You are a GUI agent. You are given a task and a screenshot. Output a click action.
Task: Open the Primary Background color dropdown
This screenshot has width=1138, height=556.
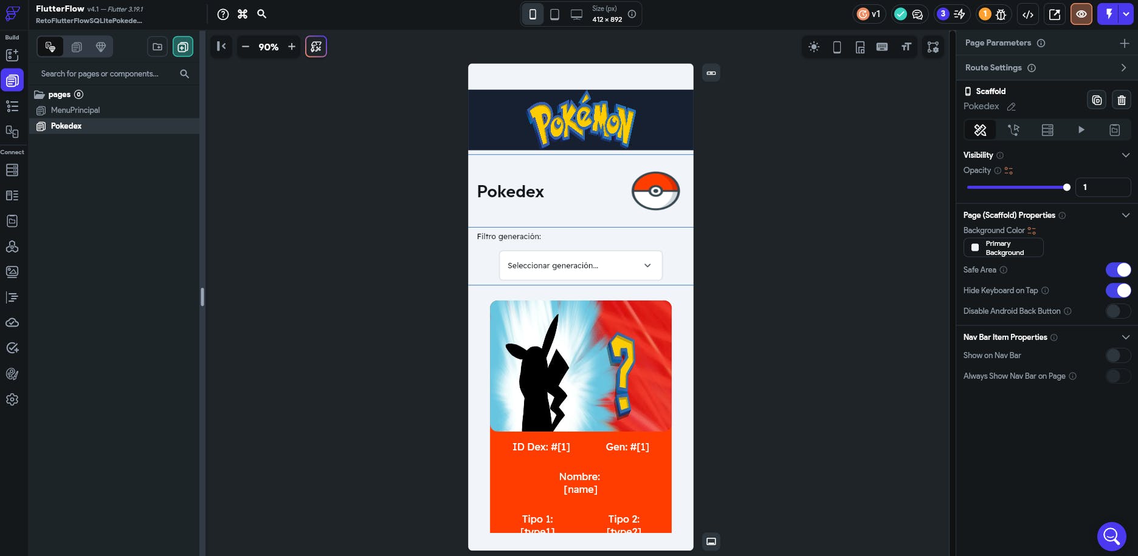[x=1003, y=248]
